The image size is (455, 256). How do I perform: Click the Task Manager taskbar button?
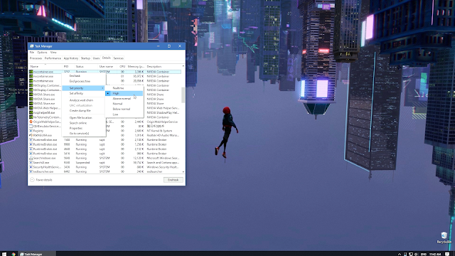(36, 254)
